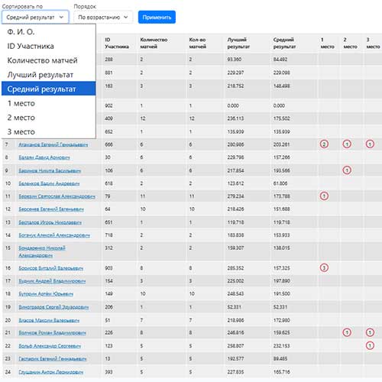Screen dimensions: 382x382
Task: Click '3 место' column header
Action: point(373,43)
